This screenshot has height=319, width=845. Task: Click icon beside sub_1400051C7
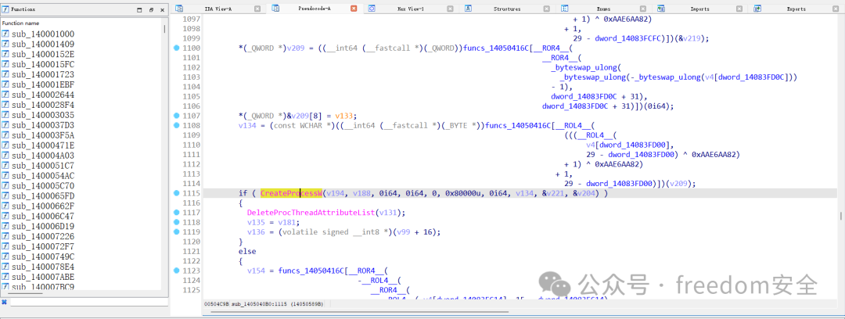click(x=6, y=166)
